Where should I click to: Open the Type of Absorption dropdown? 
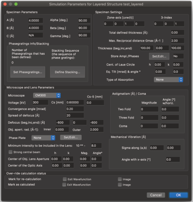pyautogui.click(x=169, y=80)
